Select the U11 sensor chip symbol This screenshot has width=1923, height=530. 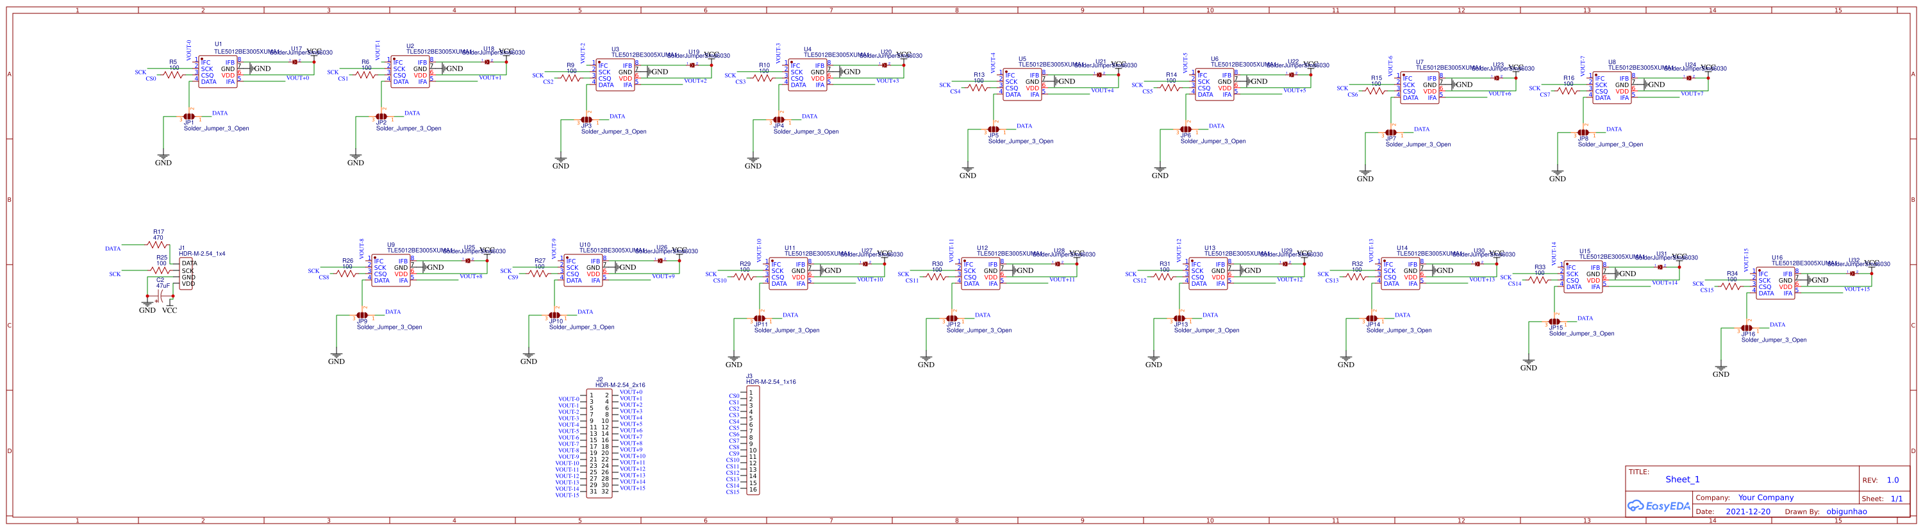tap(788, 273)
